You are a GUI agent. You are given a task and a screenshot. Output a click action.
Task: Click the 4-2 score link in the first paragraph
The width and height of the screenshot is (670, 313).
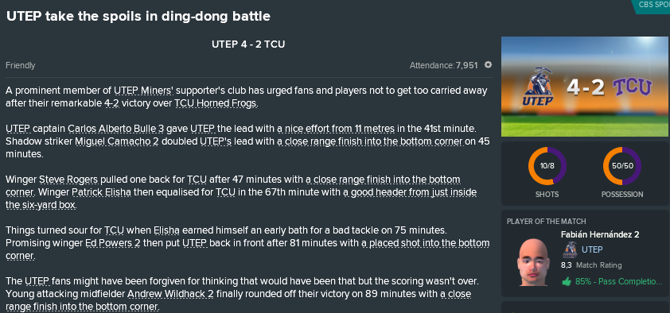pos(111,103)
